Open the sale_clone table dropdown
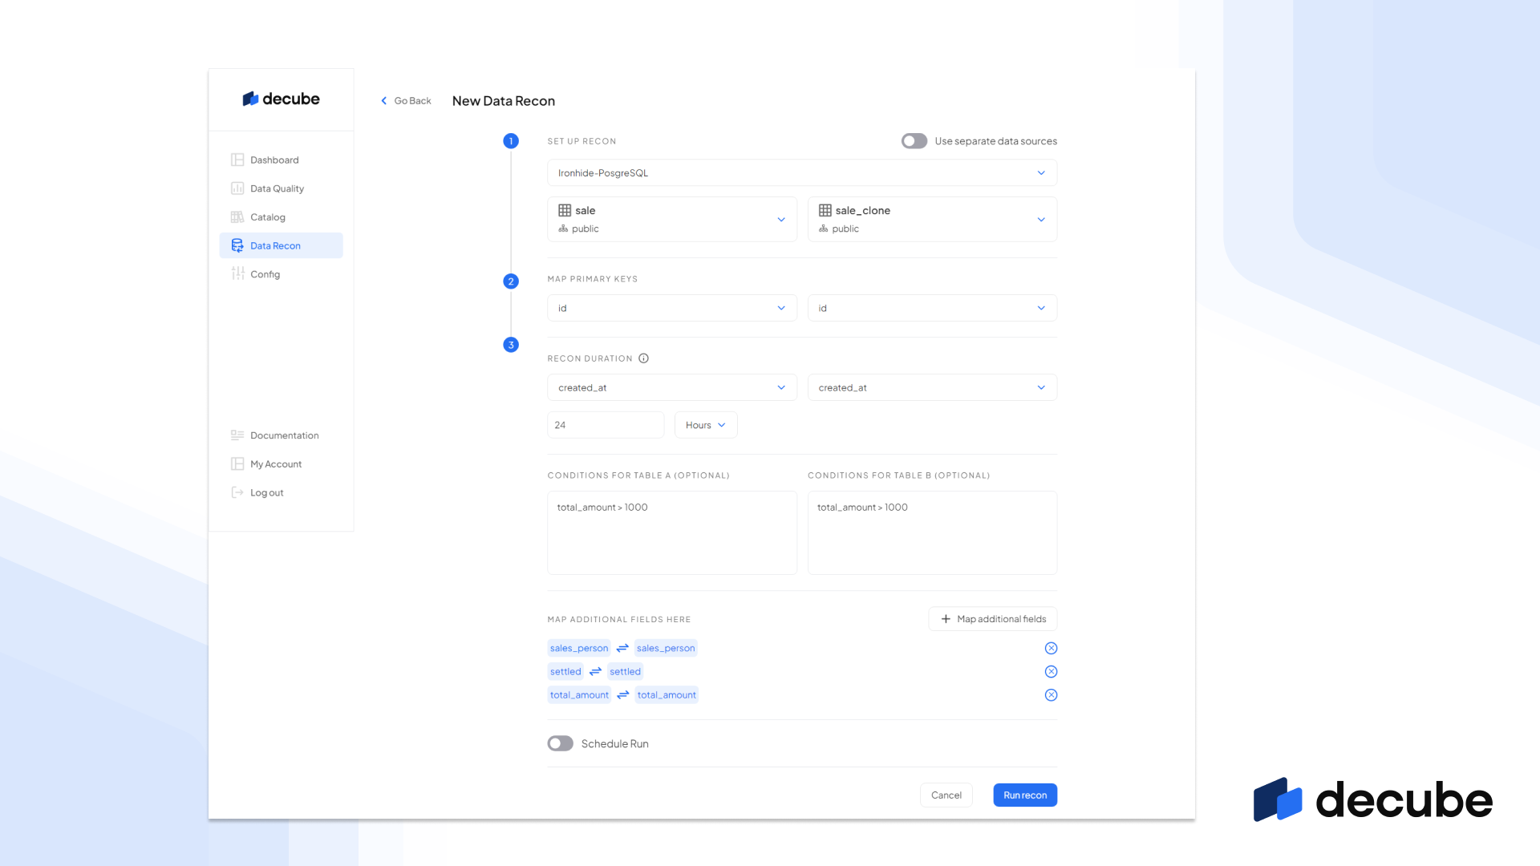Viewport: 1540px width, 866px height. (932, 219)
